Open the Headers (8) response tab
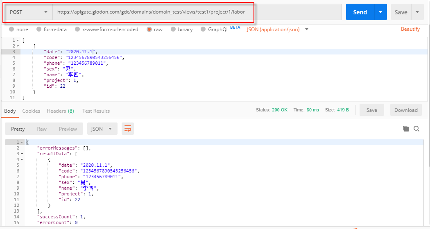 point(60,111)
